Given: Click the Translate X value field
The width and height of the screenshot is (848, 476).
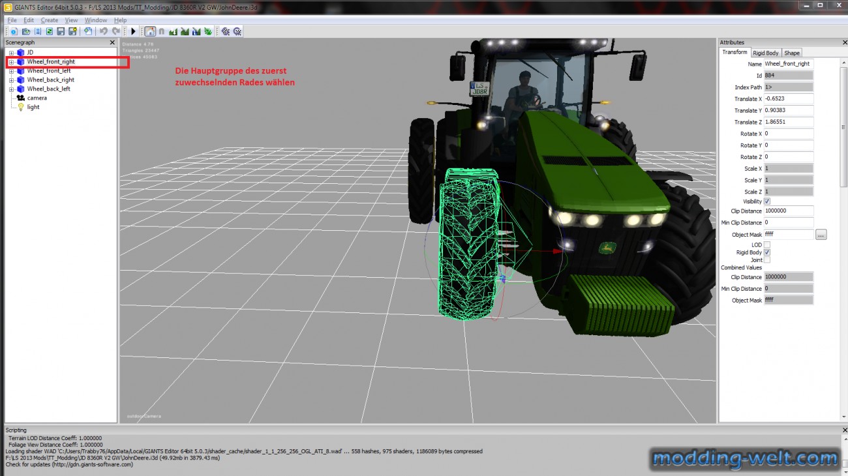Looking at the screenshot, I should click(x=789, y=99).
